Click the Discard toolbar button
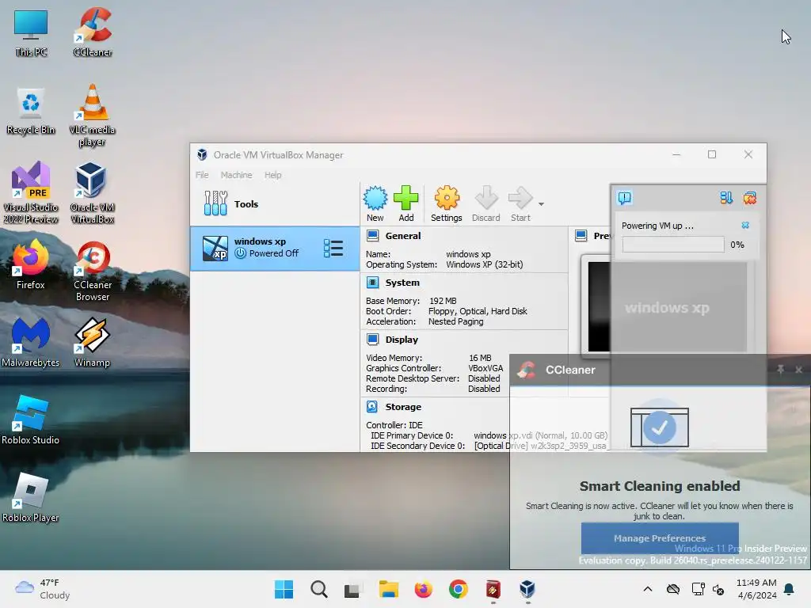The height and width of the screenshot is (608, 811). [x=486, y=203]
